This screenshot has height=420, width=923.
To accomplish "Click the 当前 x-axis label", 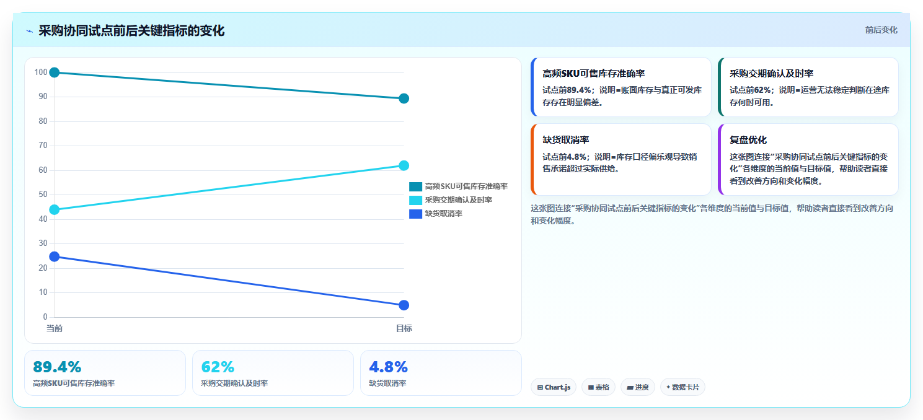I will coord(55,328).
